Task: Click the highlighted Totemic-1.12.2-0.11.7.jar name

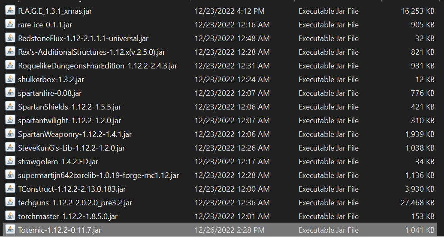Action: 60,230
